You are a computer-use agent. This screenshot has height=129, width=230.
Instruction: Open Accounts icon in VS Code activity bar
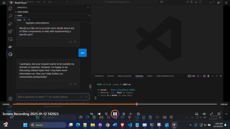pyautogui.click(x=10, y=99)
